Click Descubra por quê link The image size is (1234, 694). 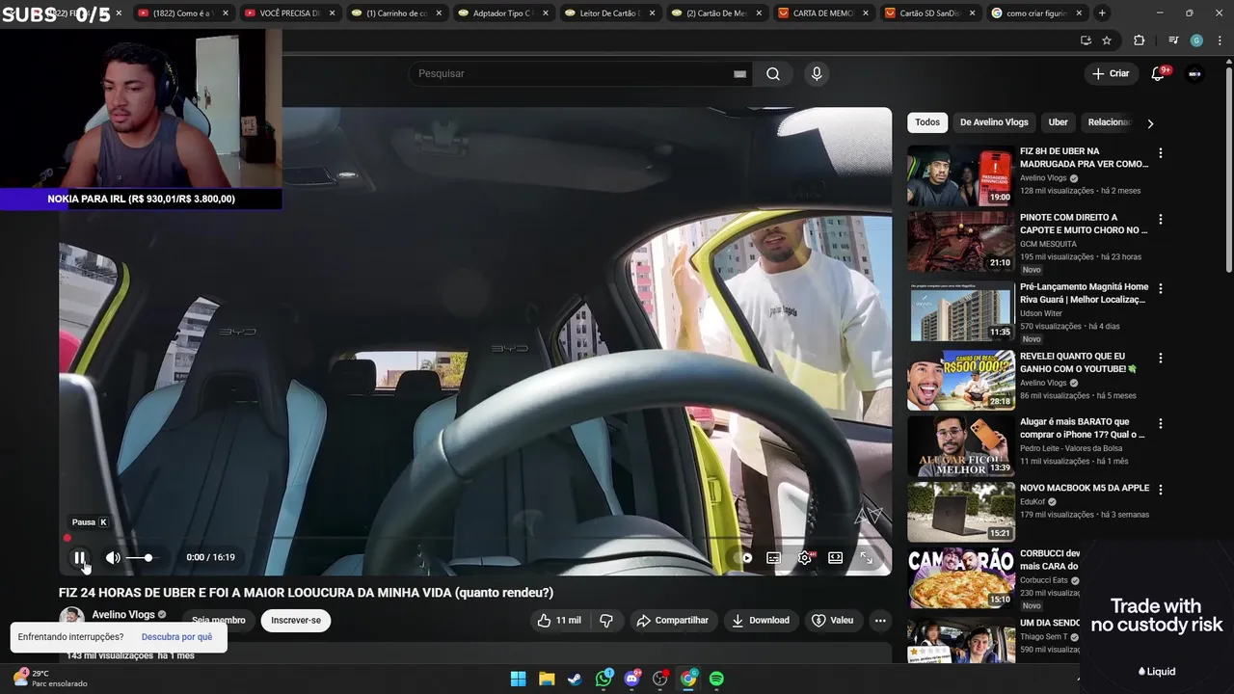(x=176, y=637)
